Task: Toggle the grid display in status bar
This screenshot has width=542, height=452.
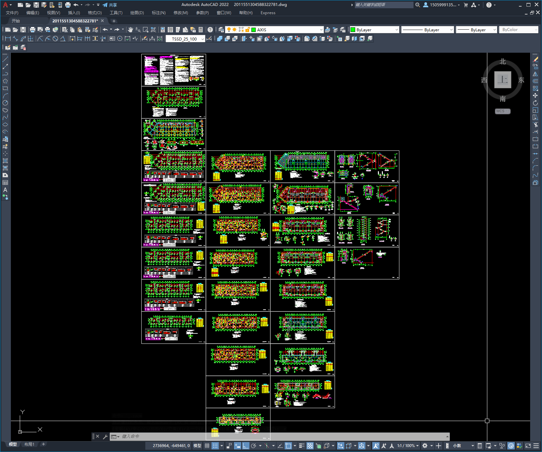Action: 207,446
